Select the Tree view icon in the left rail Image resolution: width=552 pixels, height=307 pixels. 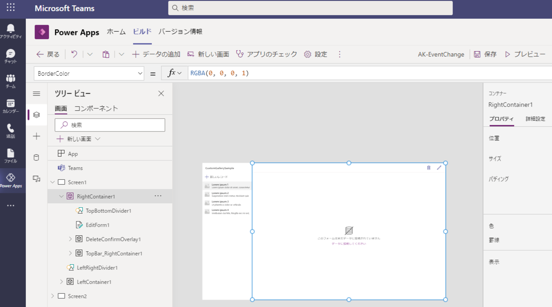[x=36, y=114]
